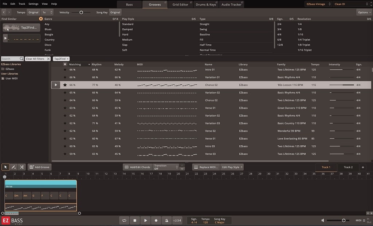The image size is (373, 226).
Task: Toggle the Song Key Original button
Action: [x=115, y=12]
